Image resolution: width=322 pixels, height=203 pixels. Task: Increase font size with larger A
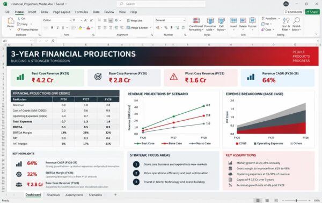pos(86,20)
